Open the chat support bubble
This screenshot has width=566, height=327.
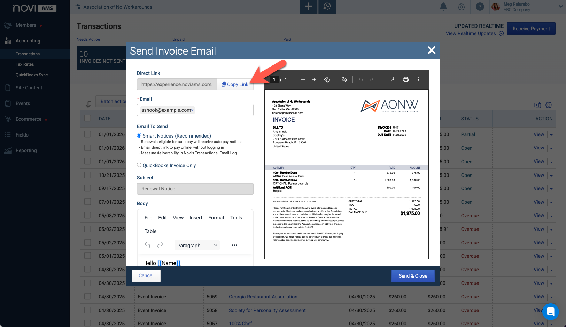550,312
